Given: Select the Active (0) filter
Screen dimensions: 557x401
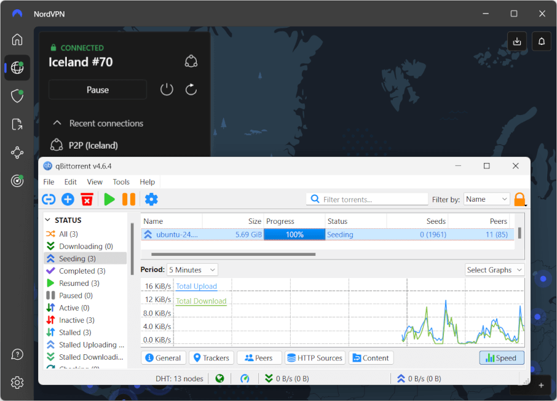Looking at the screenshot, I should point(85,308).
